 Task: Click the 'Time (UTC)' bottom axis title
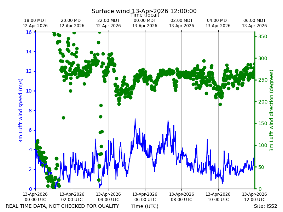click(145, 206)
